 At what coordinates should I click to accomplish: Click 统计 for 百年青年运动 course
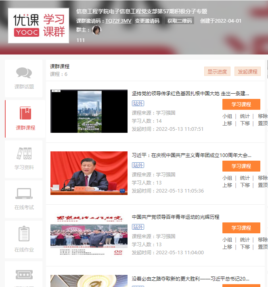coord(245,239)
